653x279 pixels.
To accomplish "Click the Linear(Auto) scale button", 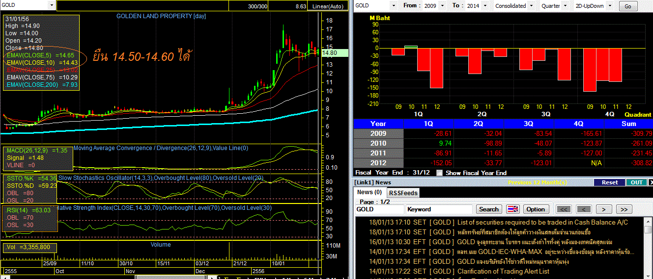I will pos(329,6).
